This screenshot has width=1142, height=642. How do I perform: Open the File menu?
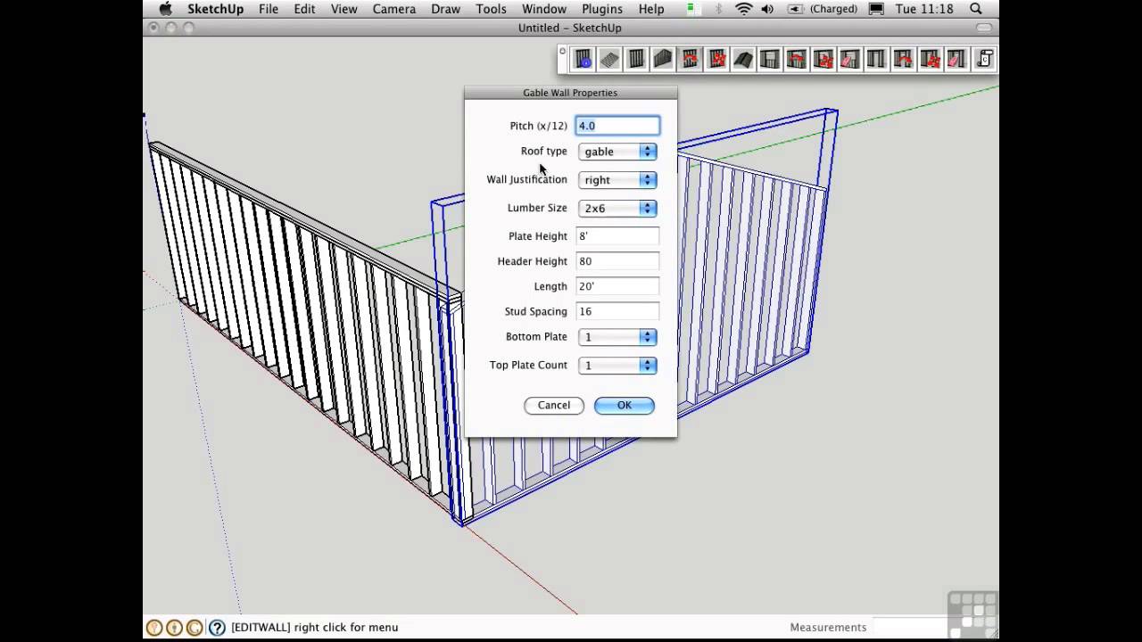[269, 9]
